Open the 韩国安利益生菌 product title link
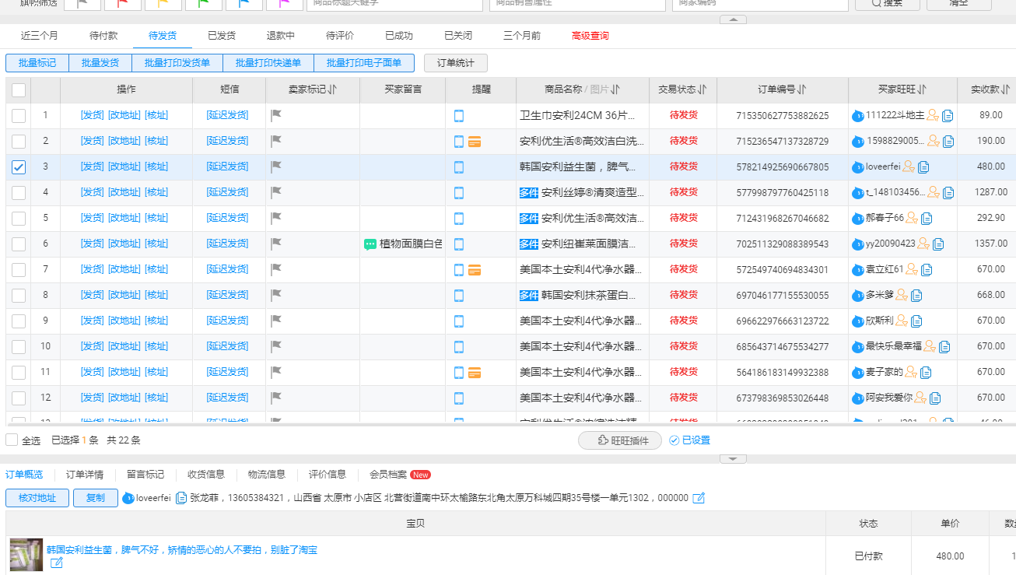Screen dimensions: 1016x575 pos(182,550)
